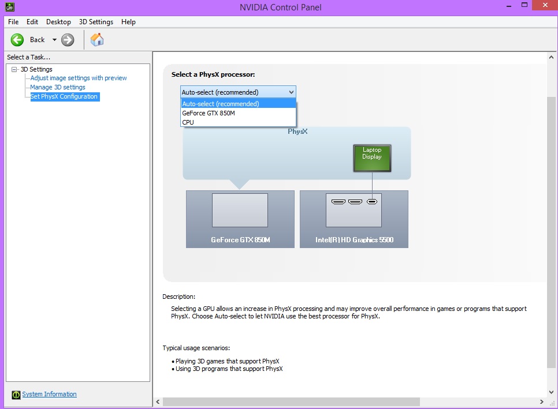Open the File menu

click(x=13, y=22)
